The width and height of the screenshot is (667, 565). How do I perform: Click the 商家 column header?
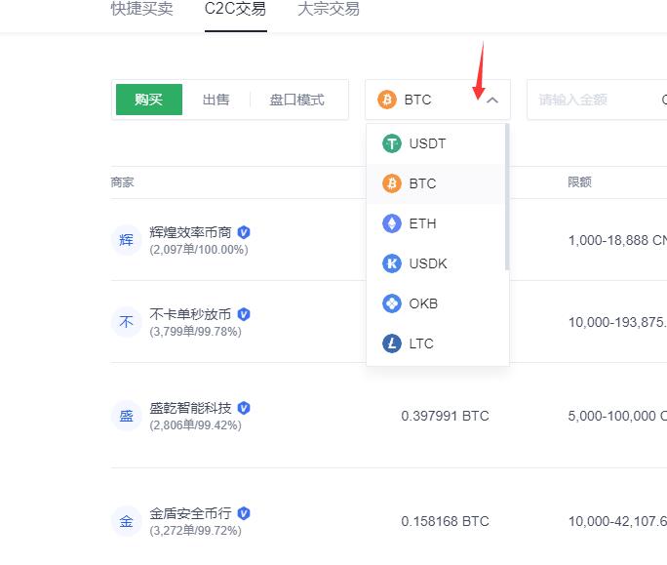(123, 182)
